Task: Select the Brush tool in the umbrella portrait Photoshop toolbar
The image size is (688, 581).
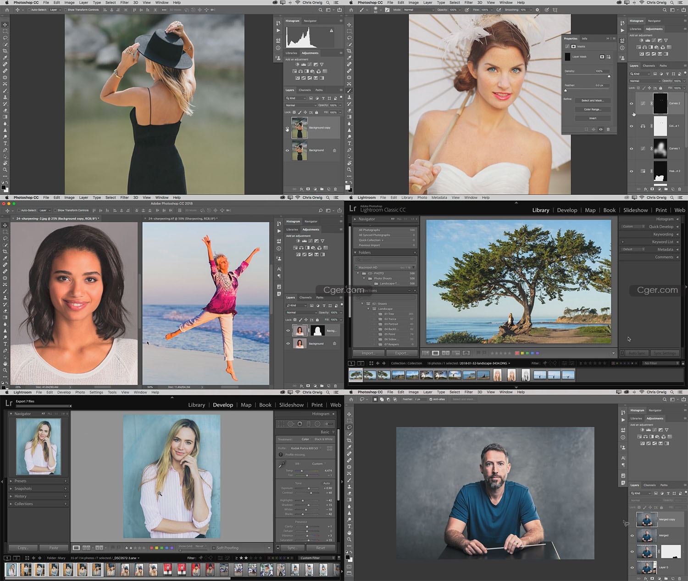Action: pos(349,90)
